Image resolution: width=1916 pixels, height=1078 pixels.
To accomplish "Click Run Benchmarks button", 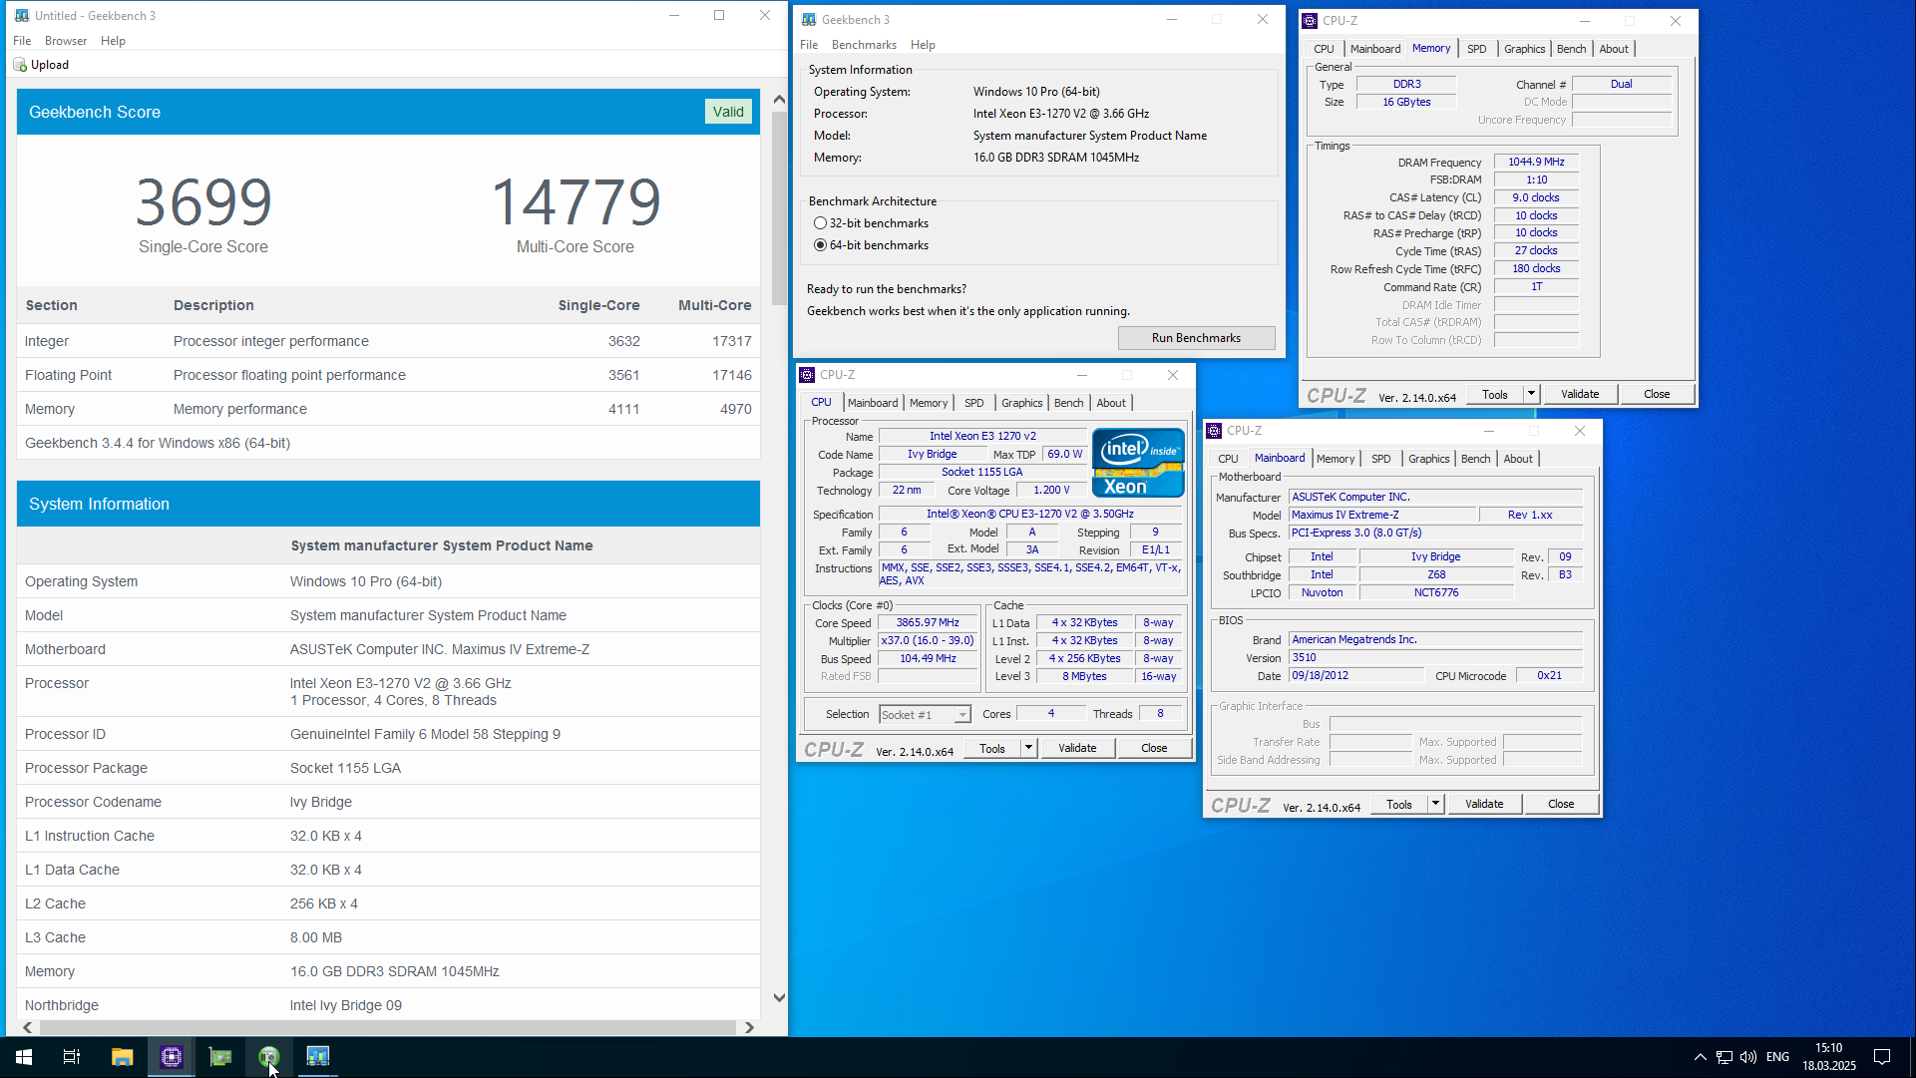I will tap(1196, 338).
